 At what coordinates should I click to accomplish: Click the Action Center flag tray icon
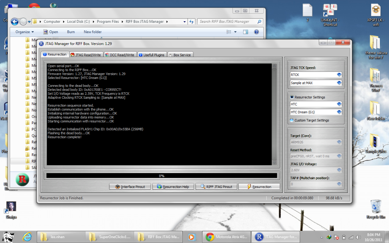click(x=336, y=237)
